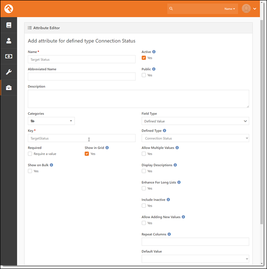Screen dimensions: 267x269
Task: Enable Enhance For Long Lists checkbox
Action: 144,189
